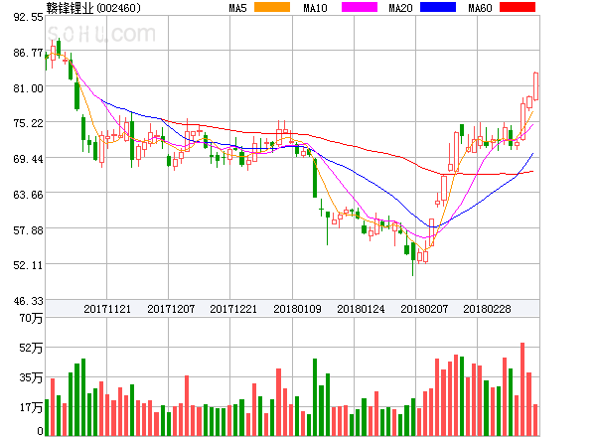The height and width of the screenshot is (437, 596).
Task: Click the 17万 volume axis label
Action: (x=31, y=407)
